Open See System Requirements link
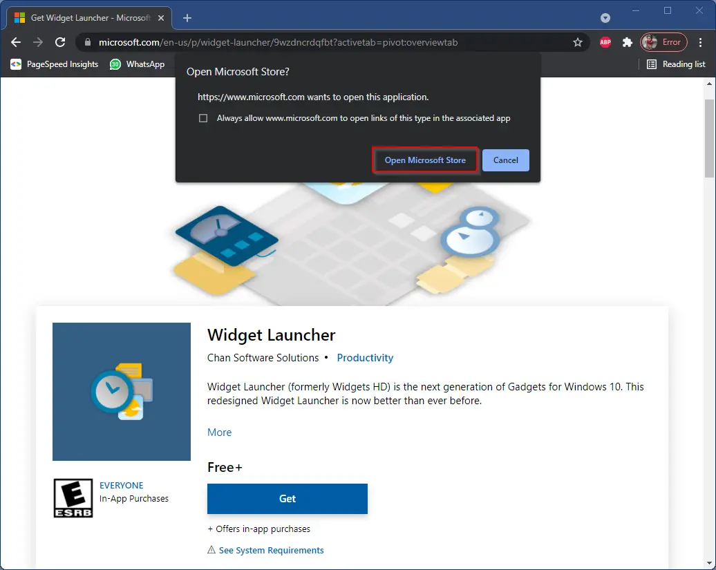The image size is (716, 570). coord(271,551)
